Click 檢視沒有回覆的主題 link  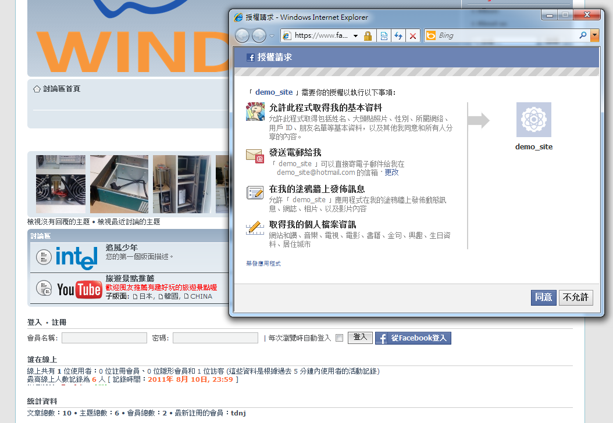tap(58, 222)
